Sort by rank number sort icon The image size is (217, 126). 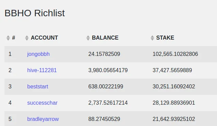[x=8, y=38]
